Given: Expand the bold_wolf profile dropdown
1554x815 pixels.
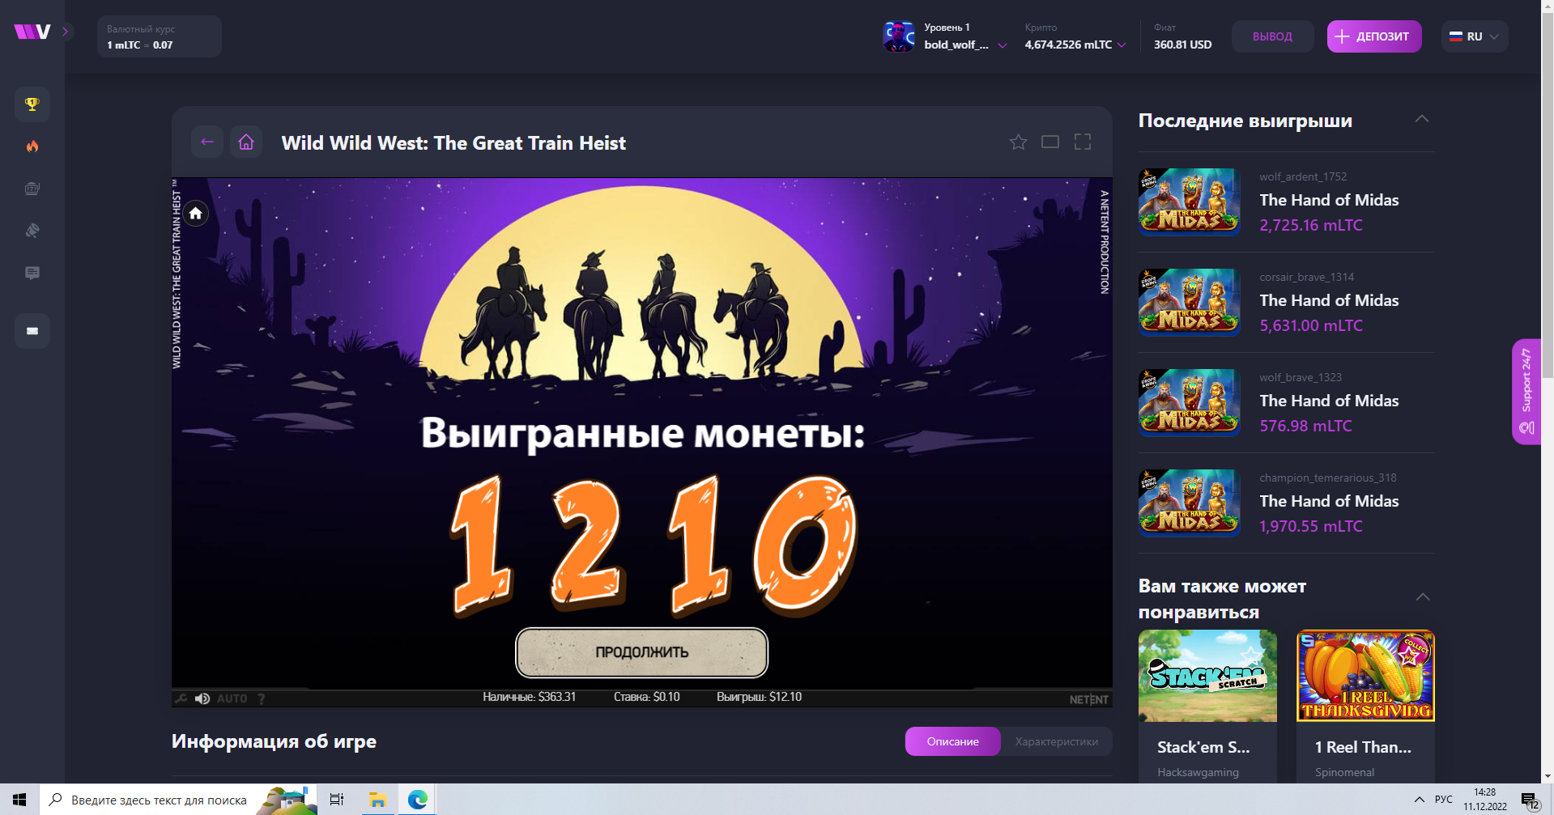Looking at the screenshot, I should [966, 45].
